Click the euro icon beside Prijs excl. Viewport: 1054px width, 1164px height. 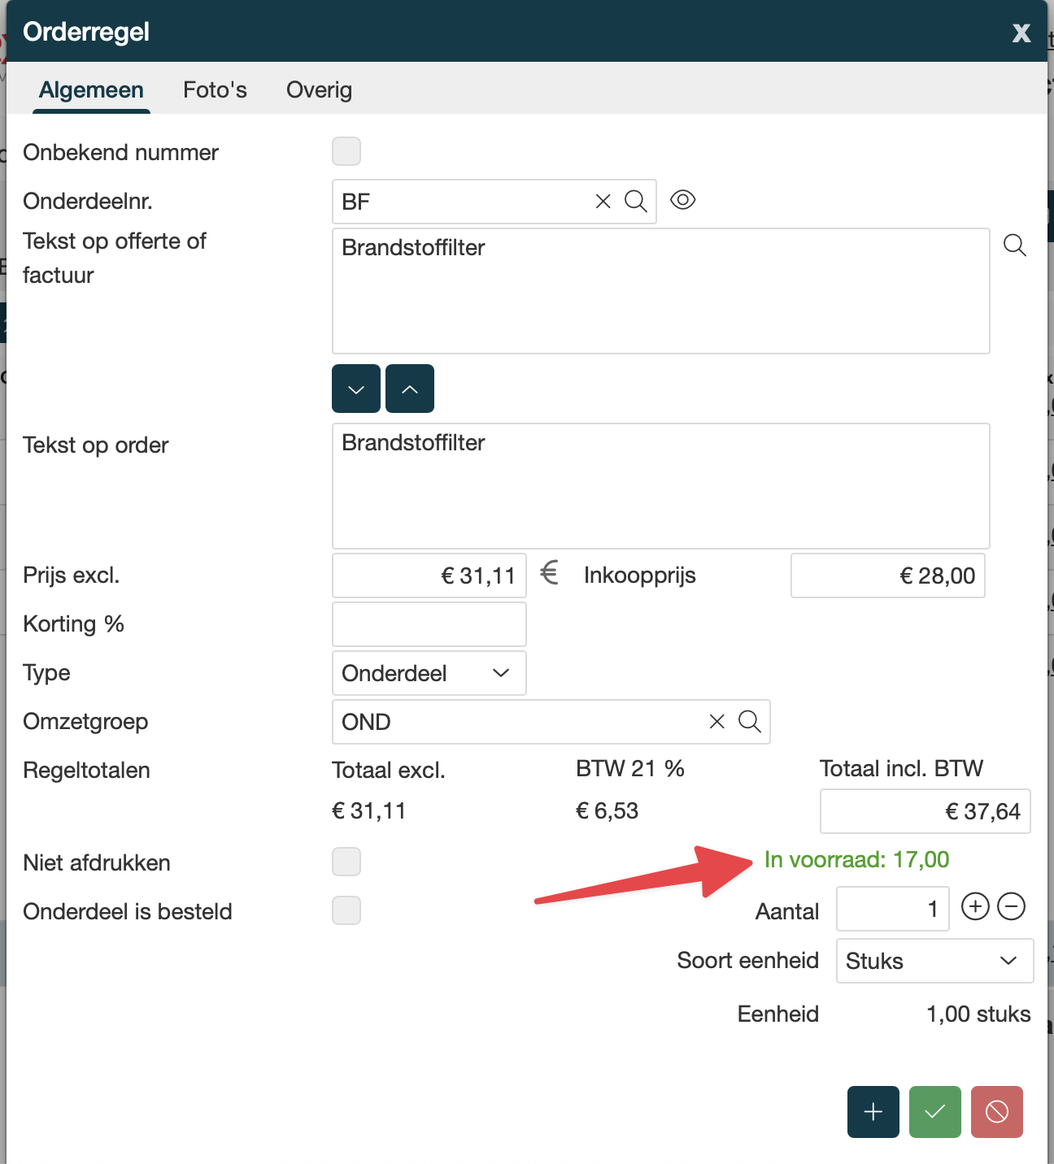pyautogui.click(x=550, y=573)
